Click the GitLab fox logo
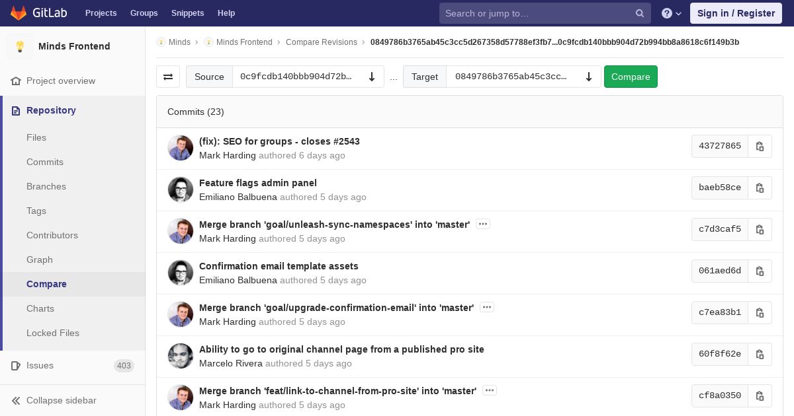794x416 pixels. tap(19, 13)
